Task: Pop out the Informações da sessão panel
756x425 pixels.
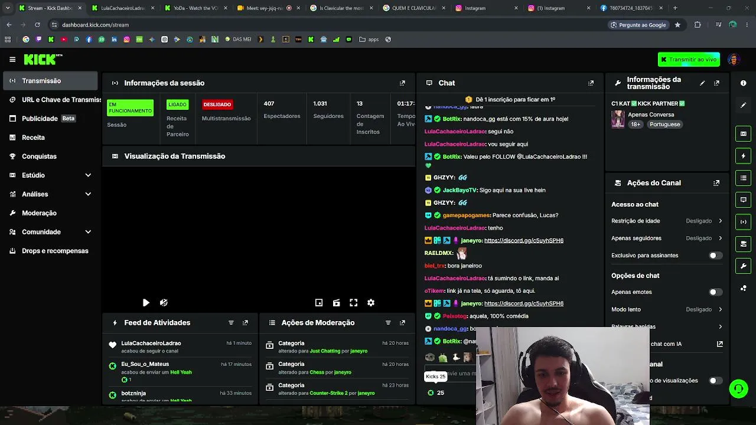Action: pos(402,83)
